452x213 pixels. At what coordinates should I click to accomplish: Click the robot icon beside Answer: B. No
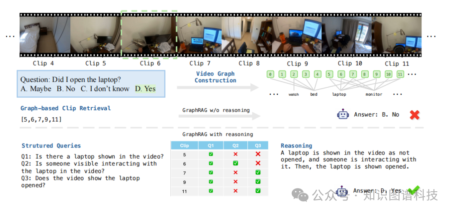click(343, 114)
